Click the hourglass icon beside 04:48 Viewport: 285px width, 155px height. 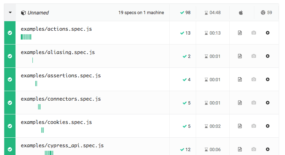[x=206, y=13]
